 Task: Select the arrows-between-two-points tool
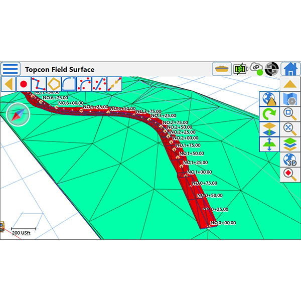click(x=114, y=84)
